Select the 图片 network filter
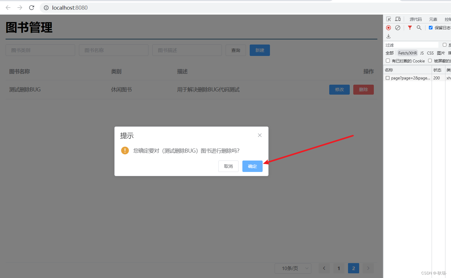The width and height of the screenshot is (451, 278). click(x=441, y=53)
